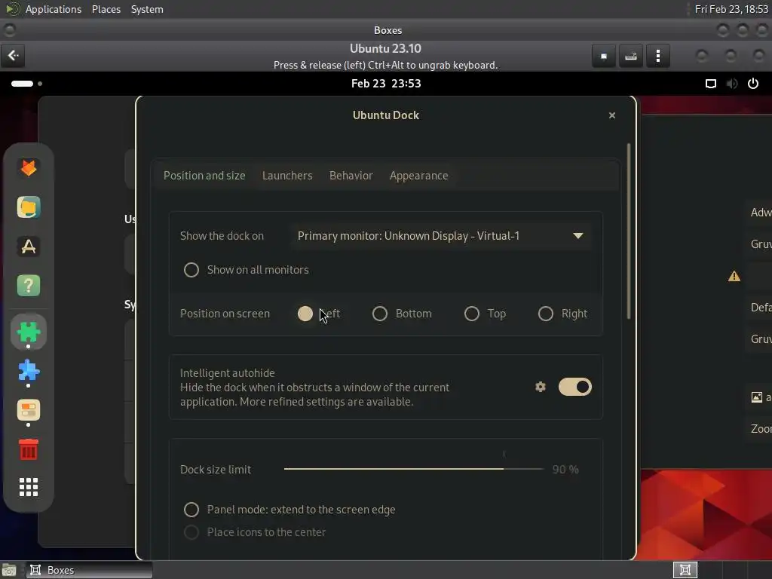Open the Files app in the dock
Image resolution: width=772 pixels, height=579 pixels.
(29, 207)
